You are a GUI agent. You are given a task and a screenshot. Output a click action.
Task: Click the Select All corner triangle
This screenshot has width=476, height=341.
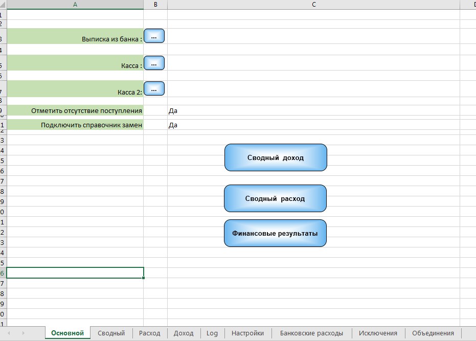3,5
